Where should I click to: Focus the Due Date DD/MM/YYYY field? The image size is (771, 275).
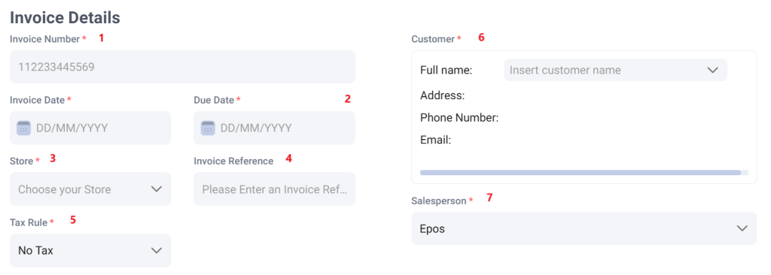(274, 128)
